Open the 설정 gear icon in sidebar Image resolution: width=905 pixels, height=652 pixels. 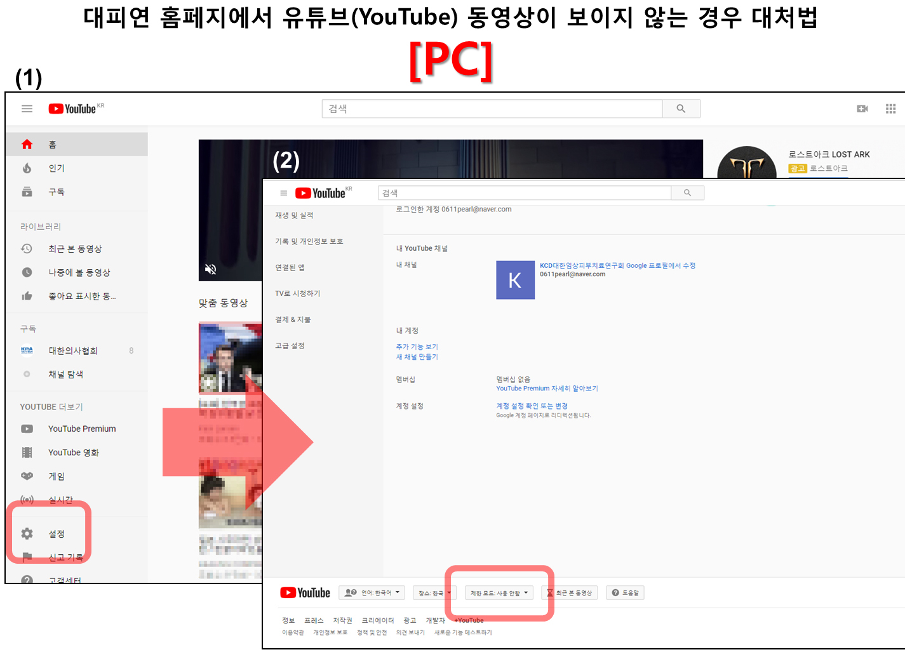click(27, 534)
